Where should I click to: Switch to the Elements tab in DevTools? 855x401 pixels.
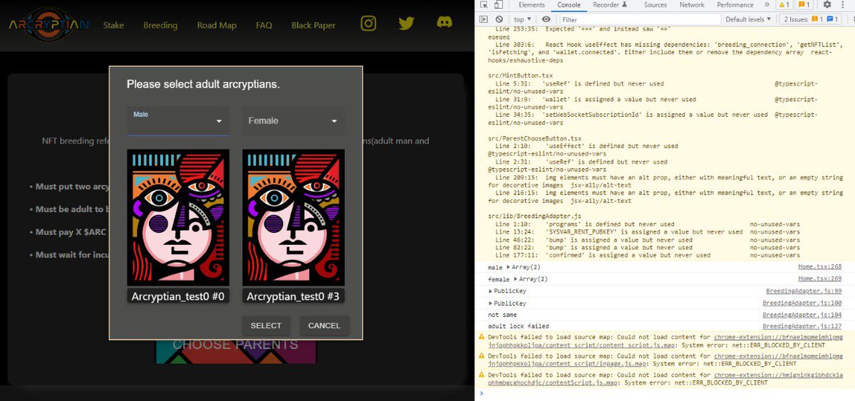click(x=532, y=5)
